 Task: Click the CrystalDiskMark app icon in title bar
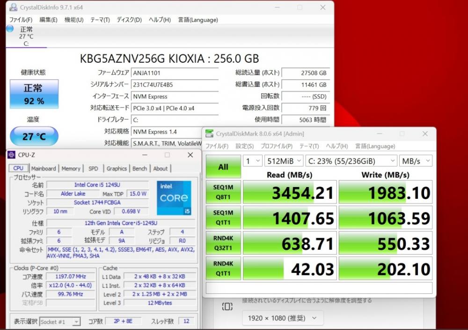click(210, 134)
